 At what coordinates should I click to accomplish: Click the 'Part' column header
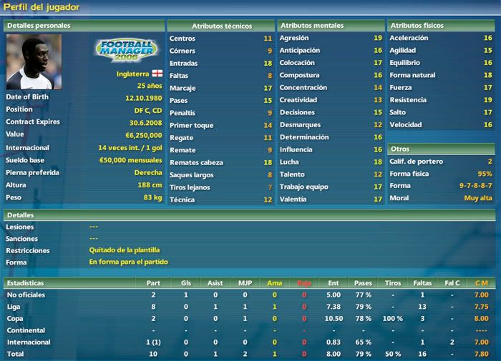153,283
